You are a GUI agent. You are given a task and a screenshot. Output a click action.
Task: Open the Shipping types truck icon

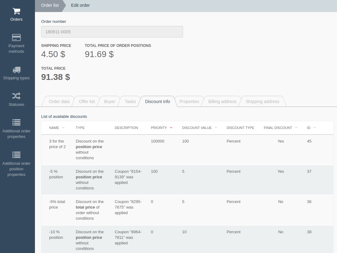pyautogui.click(x=16, y=70)
